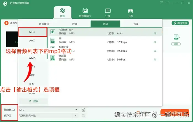The width and height of the screenshot is (193, 122).
Task: Click the Auto bitrate value
Action: pos(120,33)
